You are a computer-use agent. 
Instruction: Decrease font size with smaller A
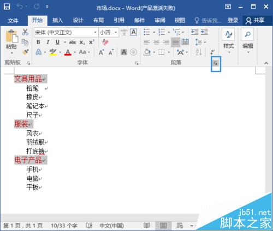pyautogui.click(x=111, y=52)
